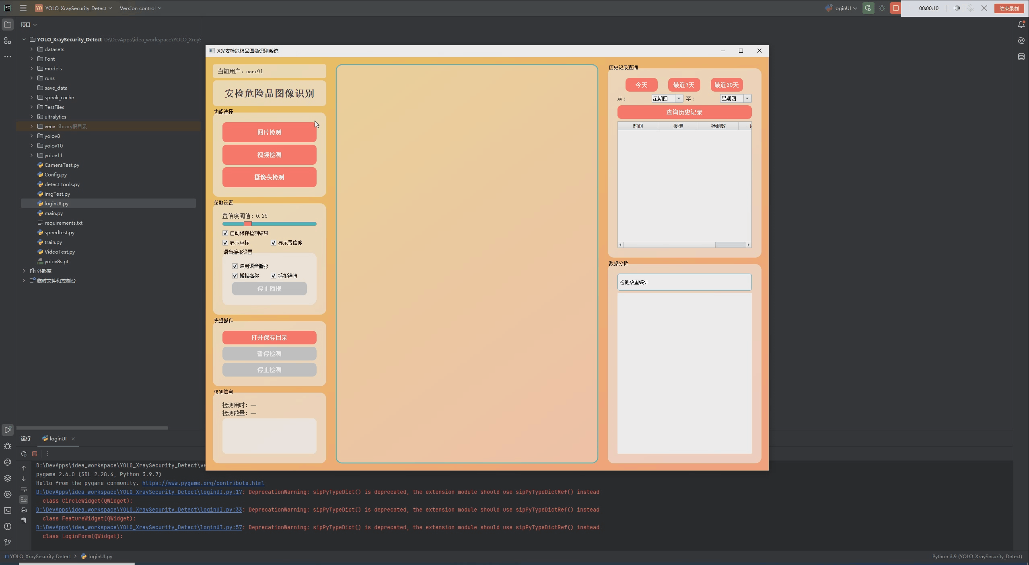Expand the datasets folder in the project tree
Image resolution: width=1029 pixels, height=565 pixels.
[x=32, y=49]
